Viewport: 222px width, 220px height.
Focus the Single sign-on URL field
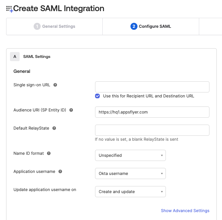click(x=152, y=87)
